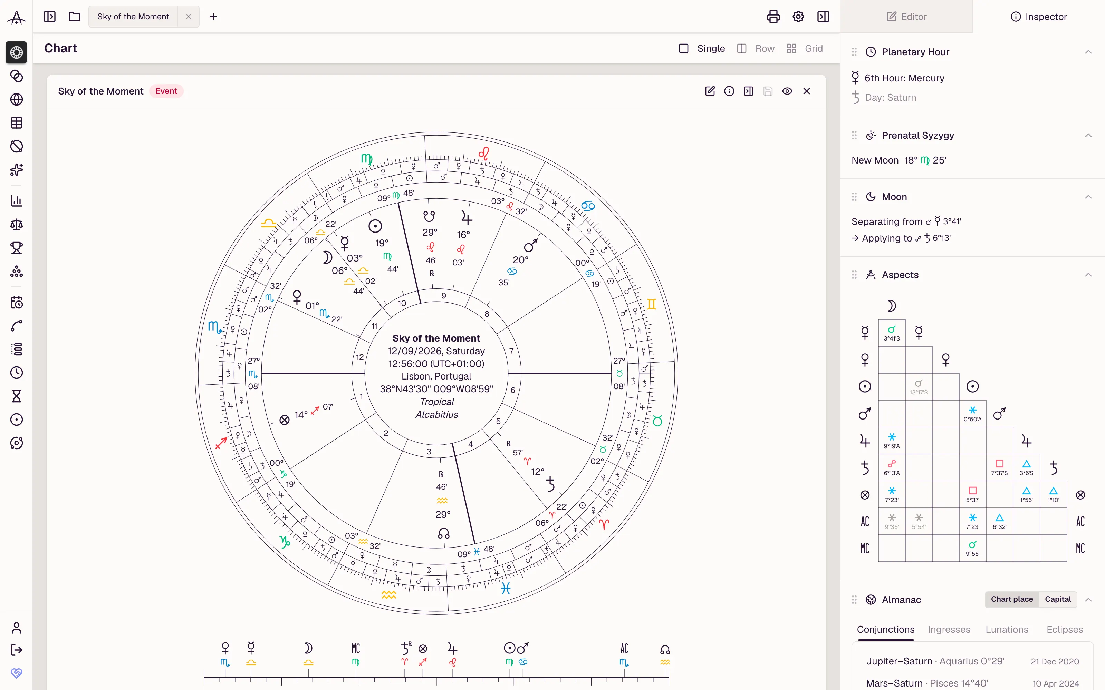Open the Lunations almanac tab
The width and height of the screenshot is (1105, 690).
(x=1007, y=629)
